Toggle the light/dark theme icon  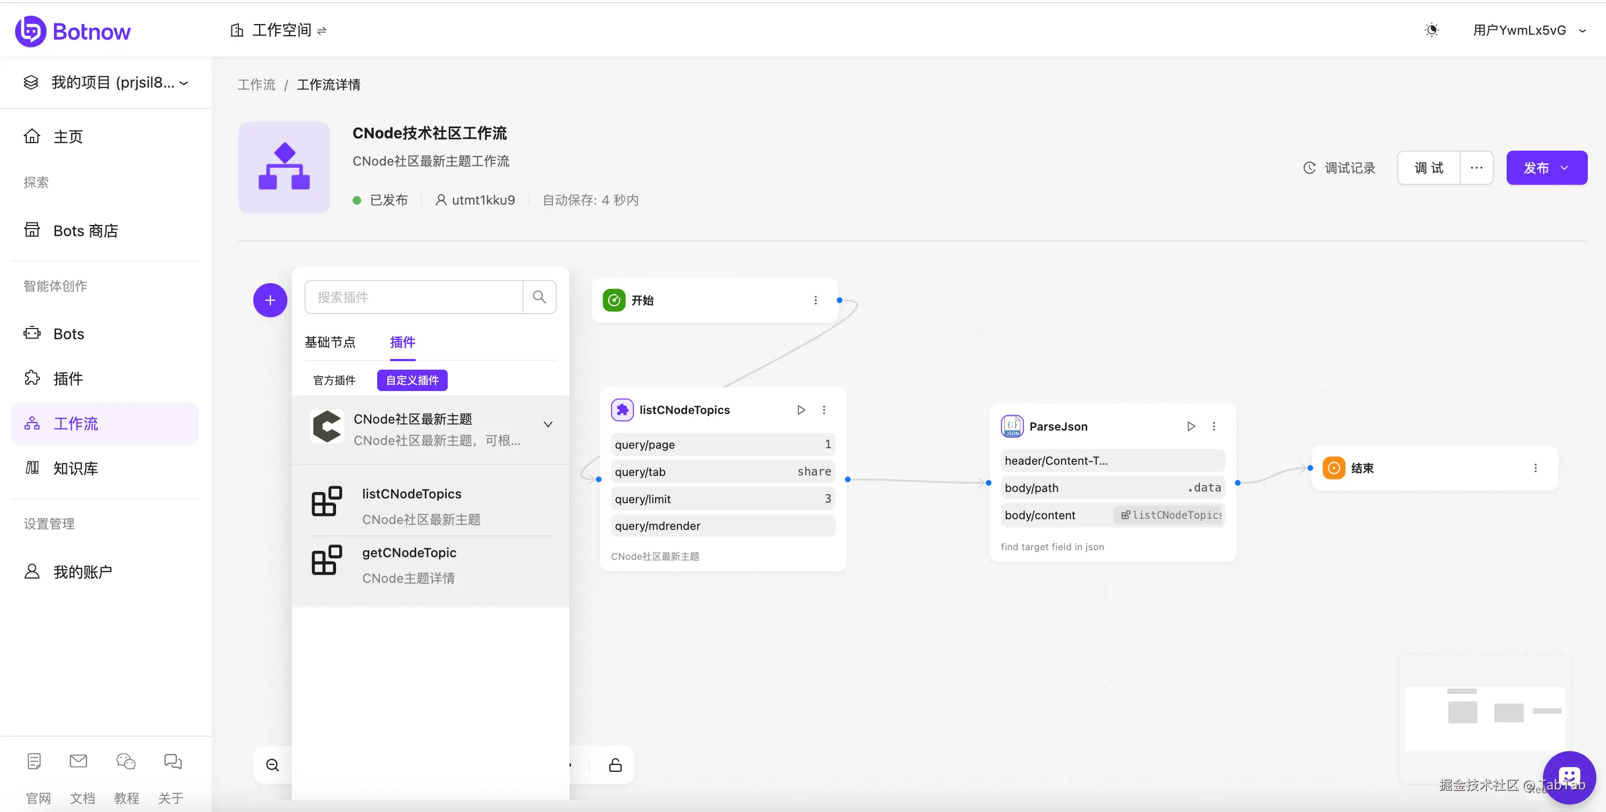[1431, 30]
